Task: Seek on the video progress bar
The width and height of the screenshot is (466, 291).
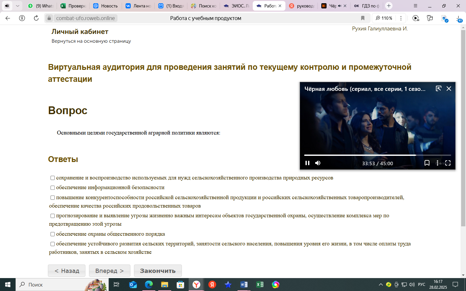Action: (x=377, y=155)
